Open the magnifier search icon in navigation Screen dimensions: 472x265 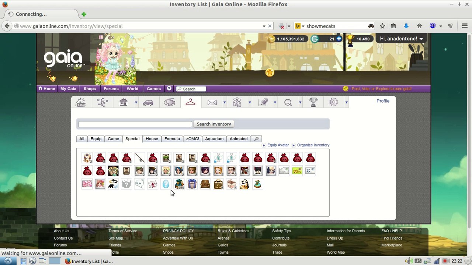point(288,103)
